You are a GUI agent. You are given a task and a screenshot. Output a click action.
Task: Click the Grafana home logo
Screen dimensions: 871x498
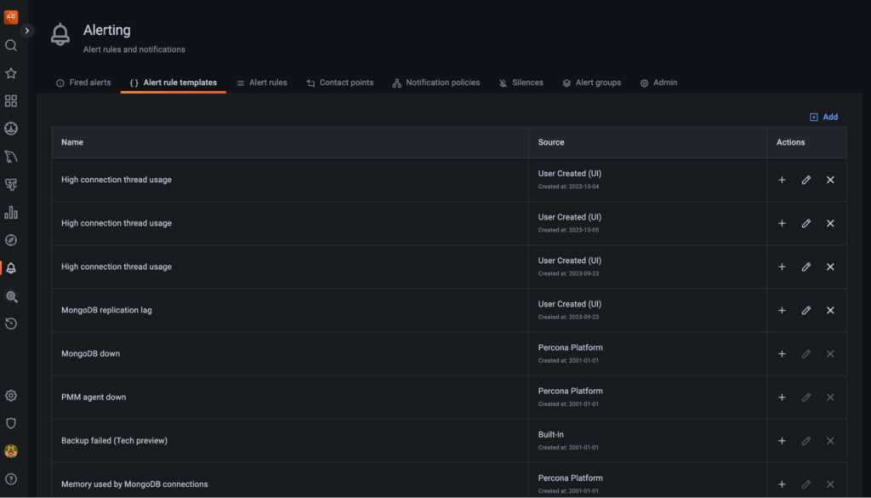11,17
